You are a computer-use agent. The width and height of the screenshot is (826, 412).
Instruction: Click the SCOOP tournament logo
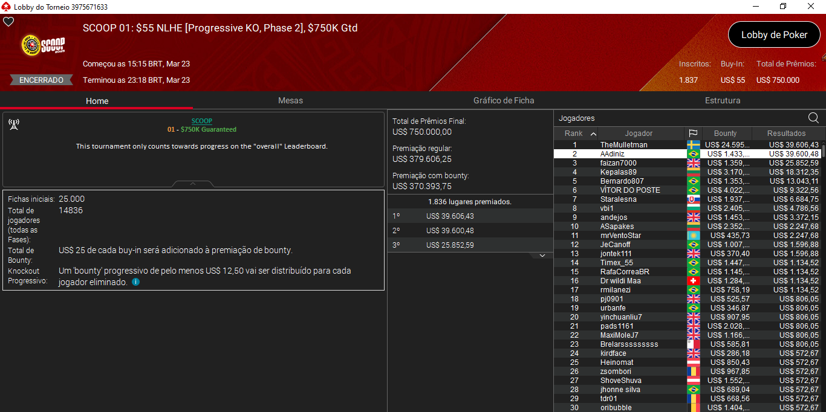click(43, 46)
